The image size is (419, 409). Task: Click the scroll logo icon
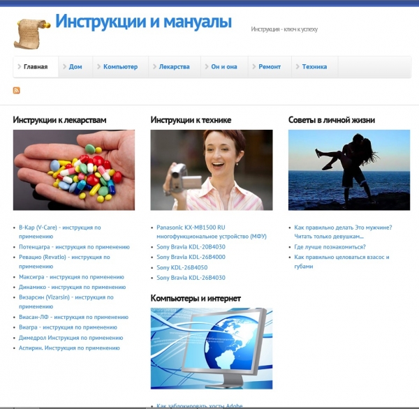[x=31, y=33]
